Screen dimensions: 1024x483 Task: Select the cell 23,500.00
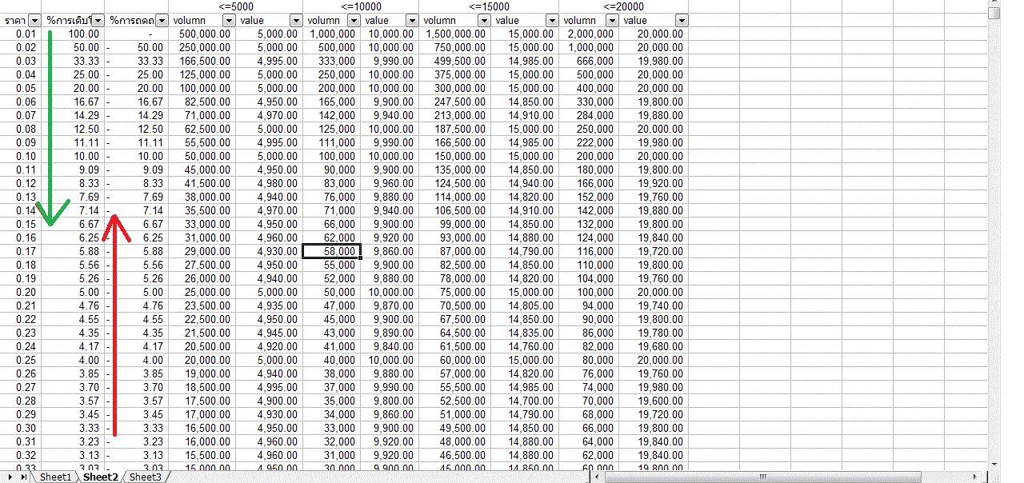click(x=203, y=305)
